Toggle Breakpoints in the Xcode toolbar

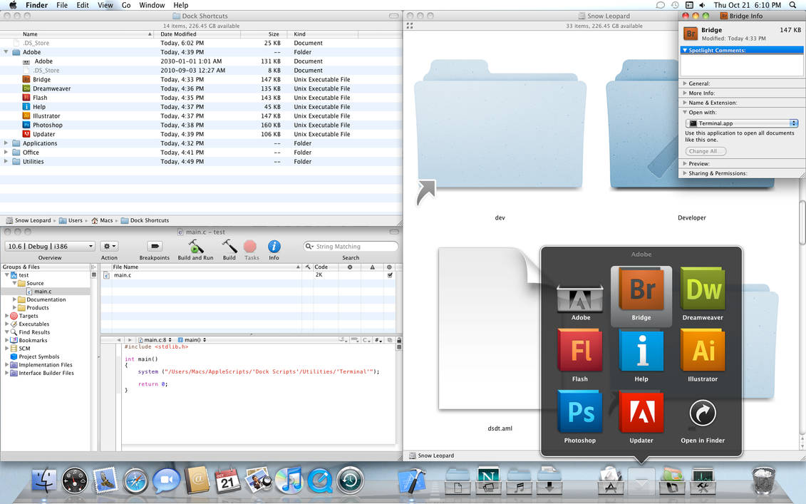point(154,250)
